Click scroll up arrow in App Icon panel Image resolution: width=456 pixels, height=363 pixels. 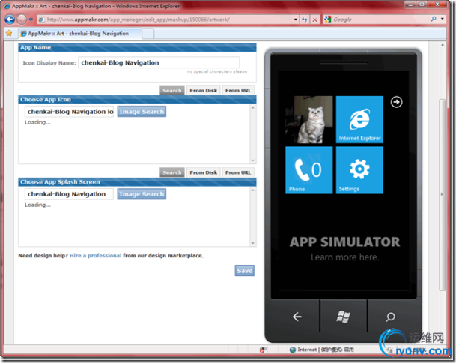click(253, 108)
